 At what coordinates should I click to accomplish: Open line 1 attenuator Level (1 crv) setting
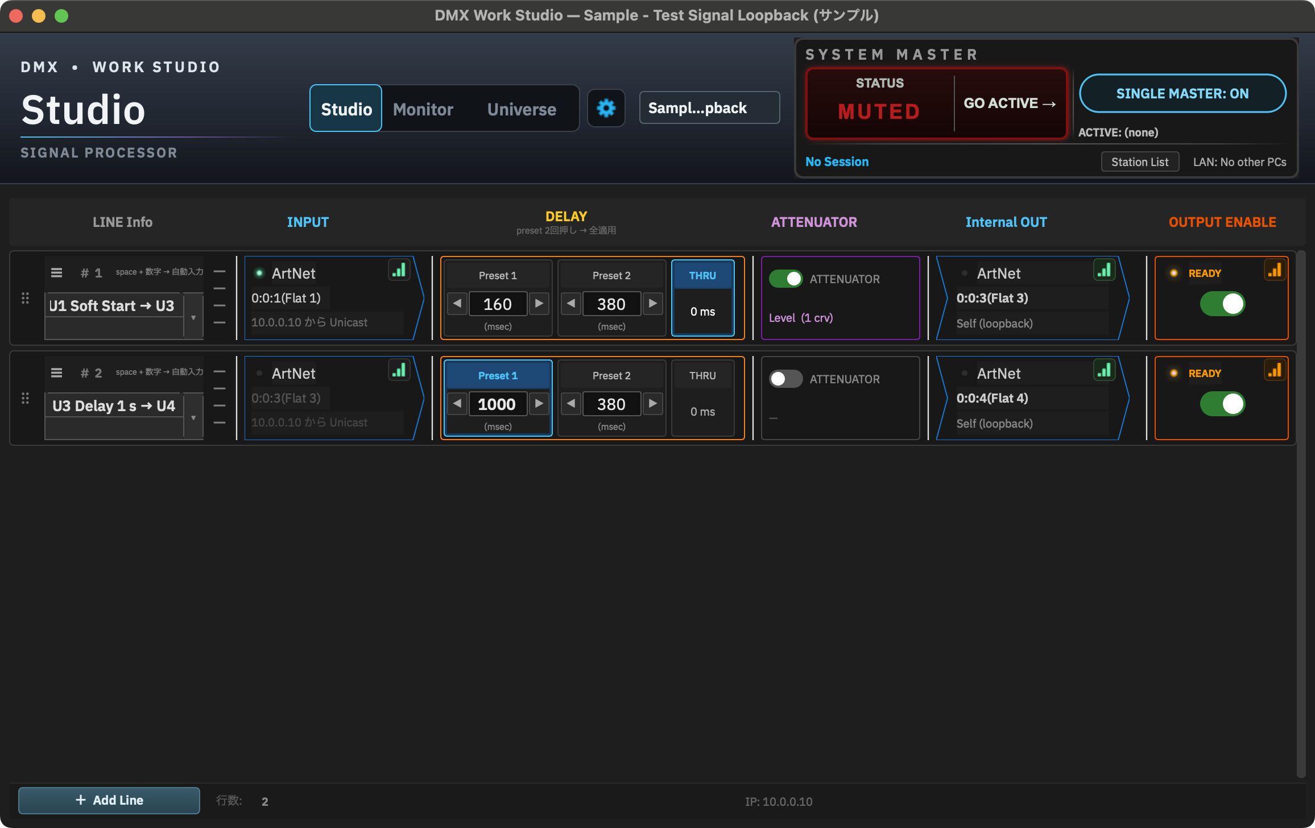click(x=801, y=318)
